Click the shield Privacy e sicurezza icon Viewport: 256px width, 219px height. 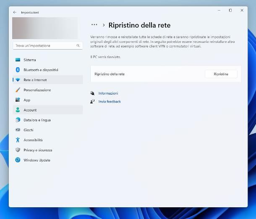[18, 150]
